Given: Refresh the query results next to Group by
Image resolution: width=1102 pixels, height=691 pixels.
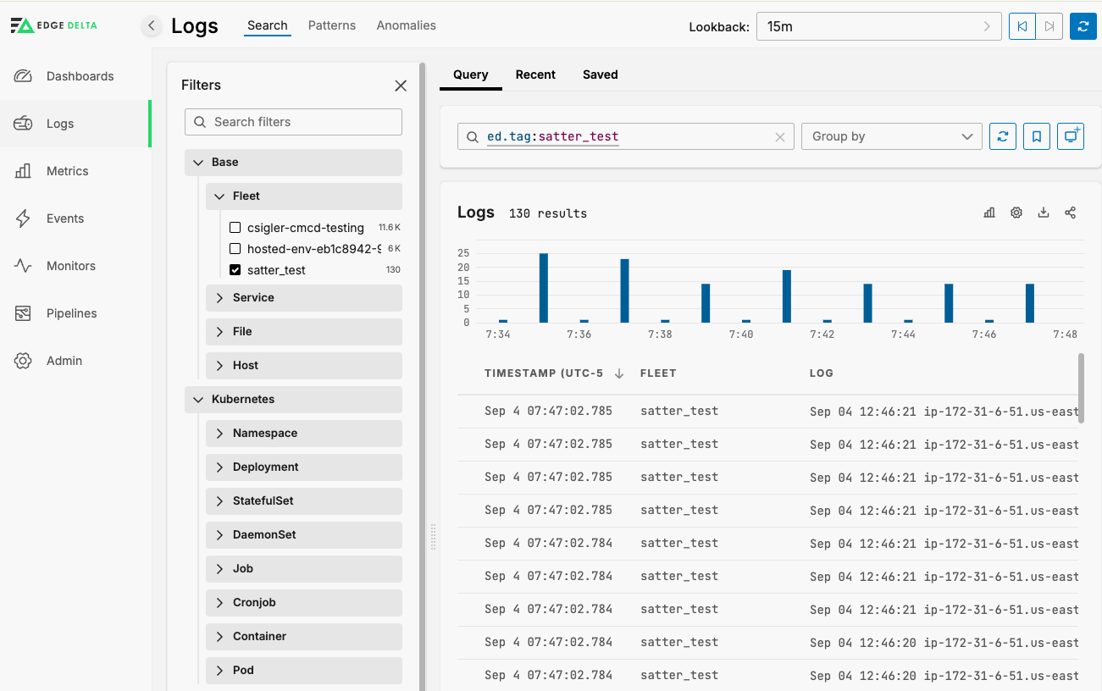Looking at the screenshot, I should point(1003,136).
